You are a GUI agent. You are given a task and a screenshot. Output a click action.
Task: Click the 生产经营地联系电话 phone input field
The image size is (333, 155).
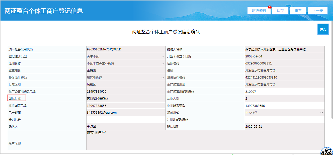pyautogui.click(x=125, y=91)
